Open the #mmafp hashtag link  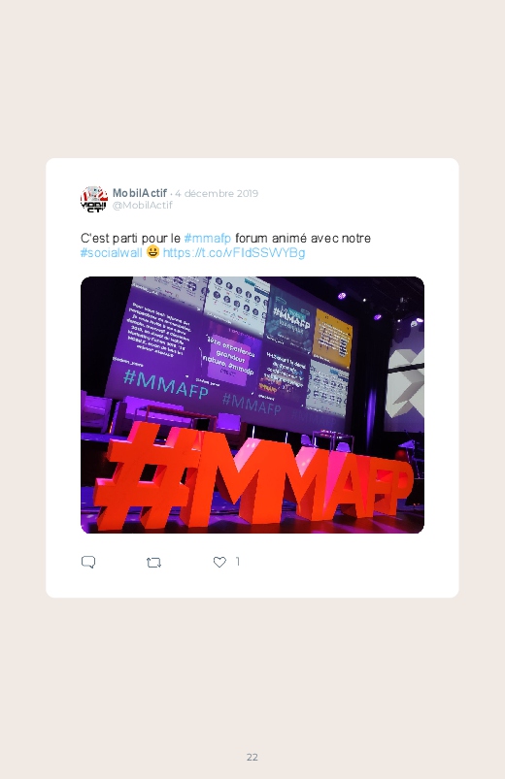208,238
